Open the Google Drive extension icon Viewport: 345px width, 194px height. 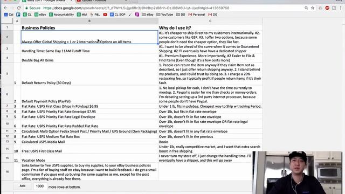[x=320, y=8]
